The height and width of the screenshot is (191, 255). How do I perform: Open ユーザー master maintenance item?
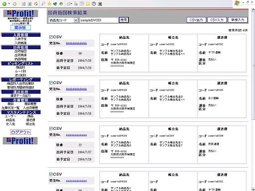(x=10, y=116)
